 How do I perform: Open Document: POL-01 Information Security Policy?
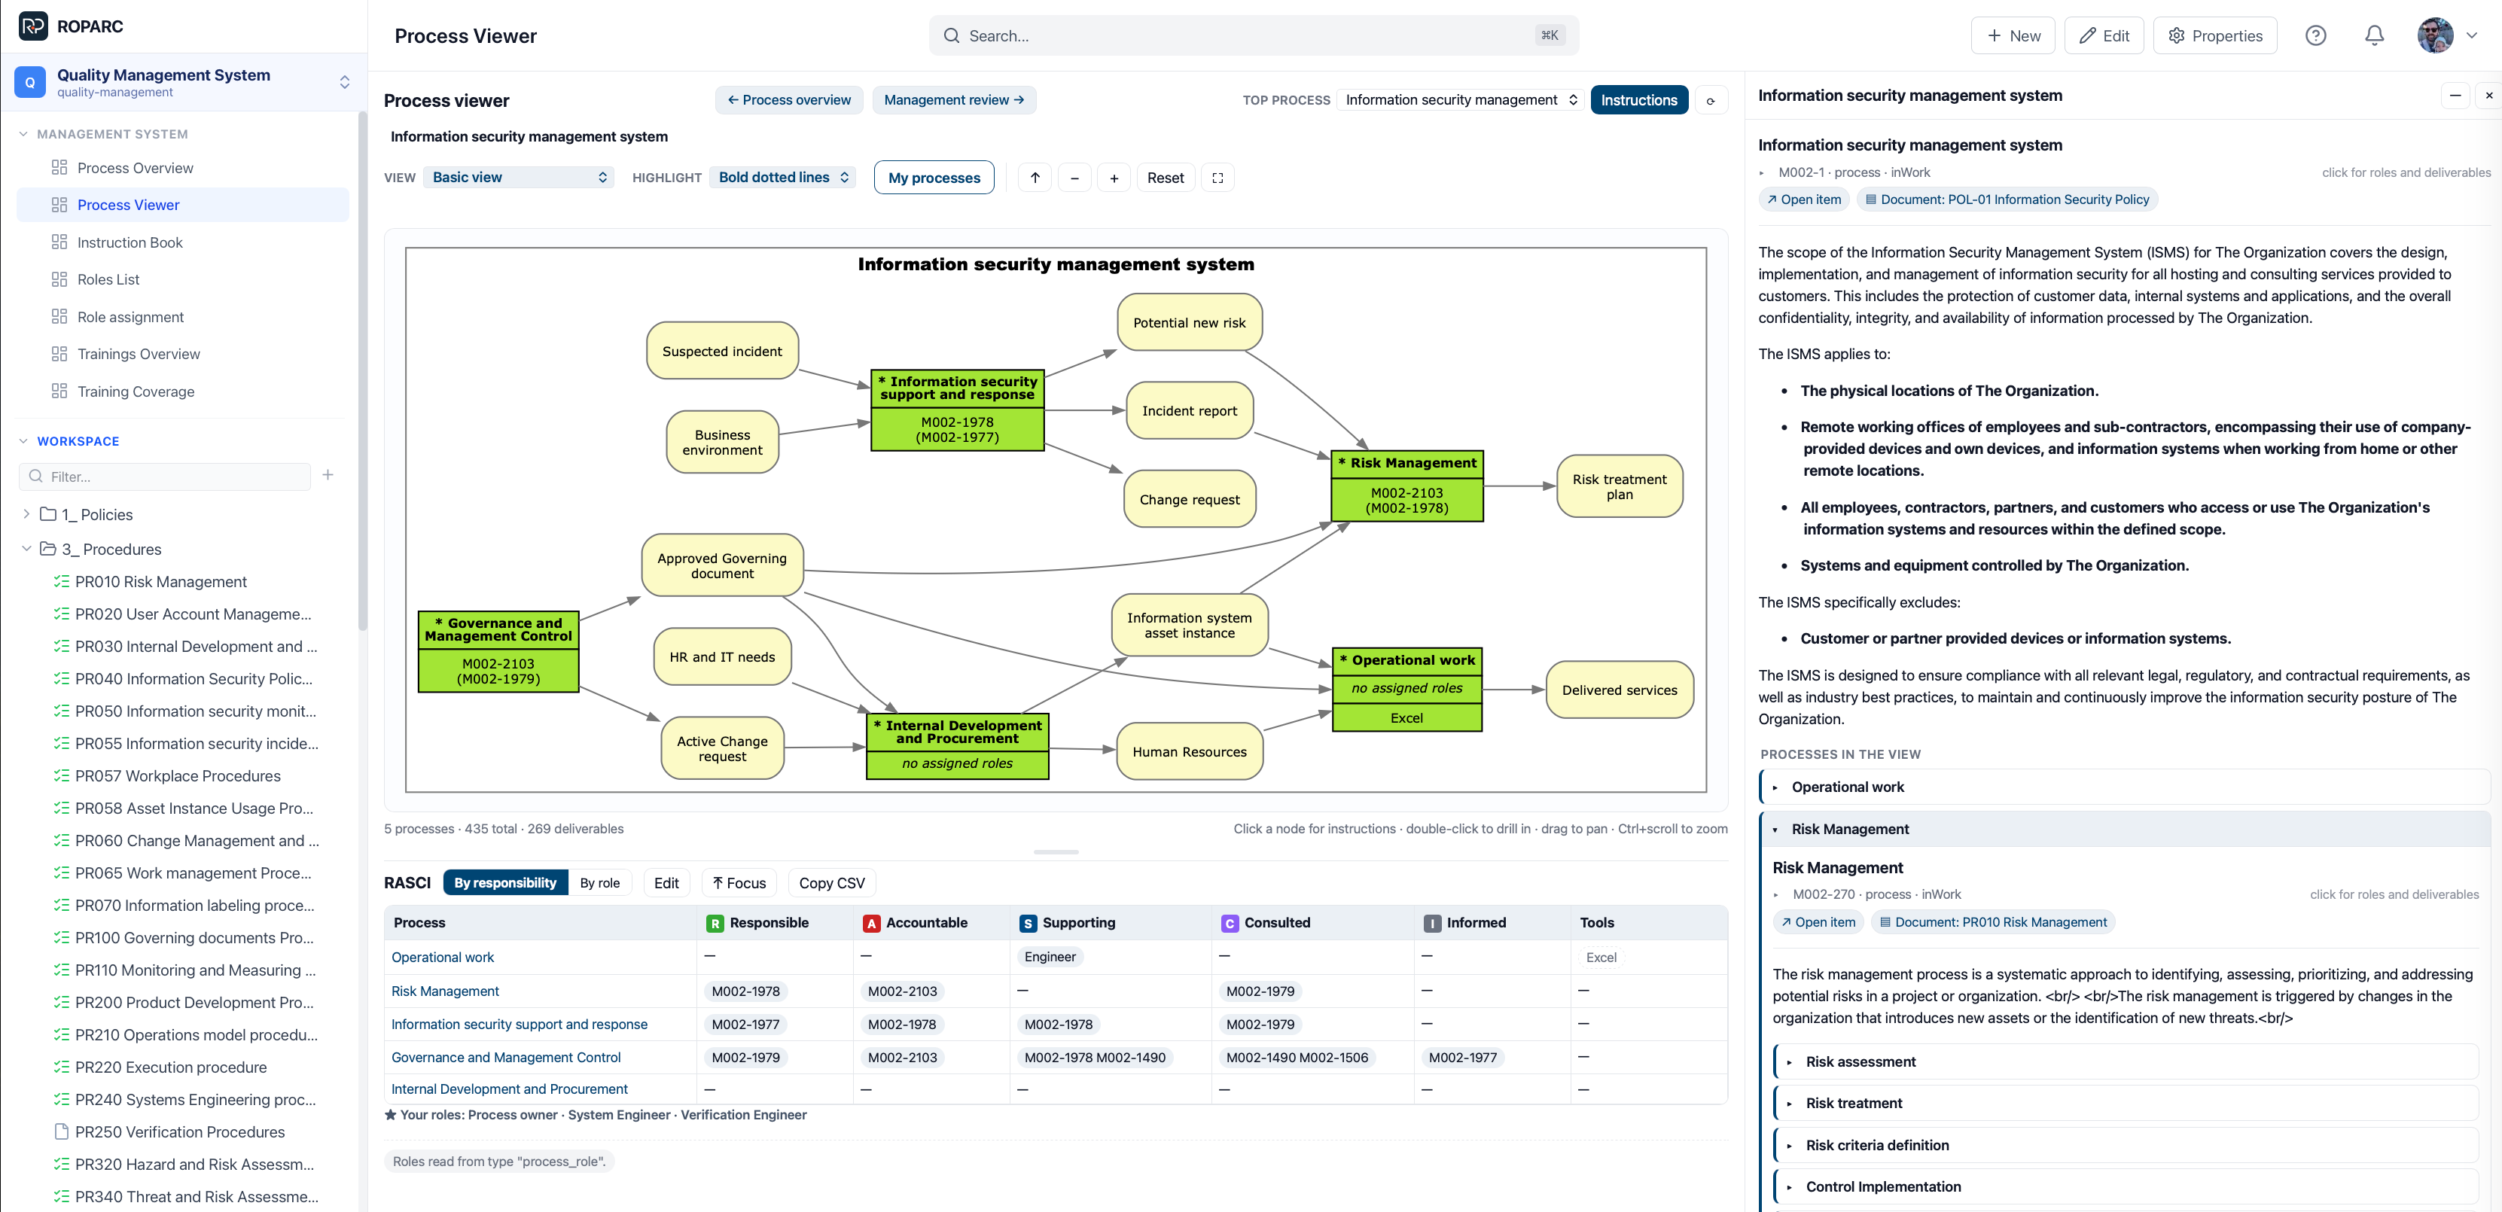tap(2007, 199)
